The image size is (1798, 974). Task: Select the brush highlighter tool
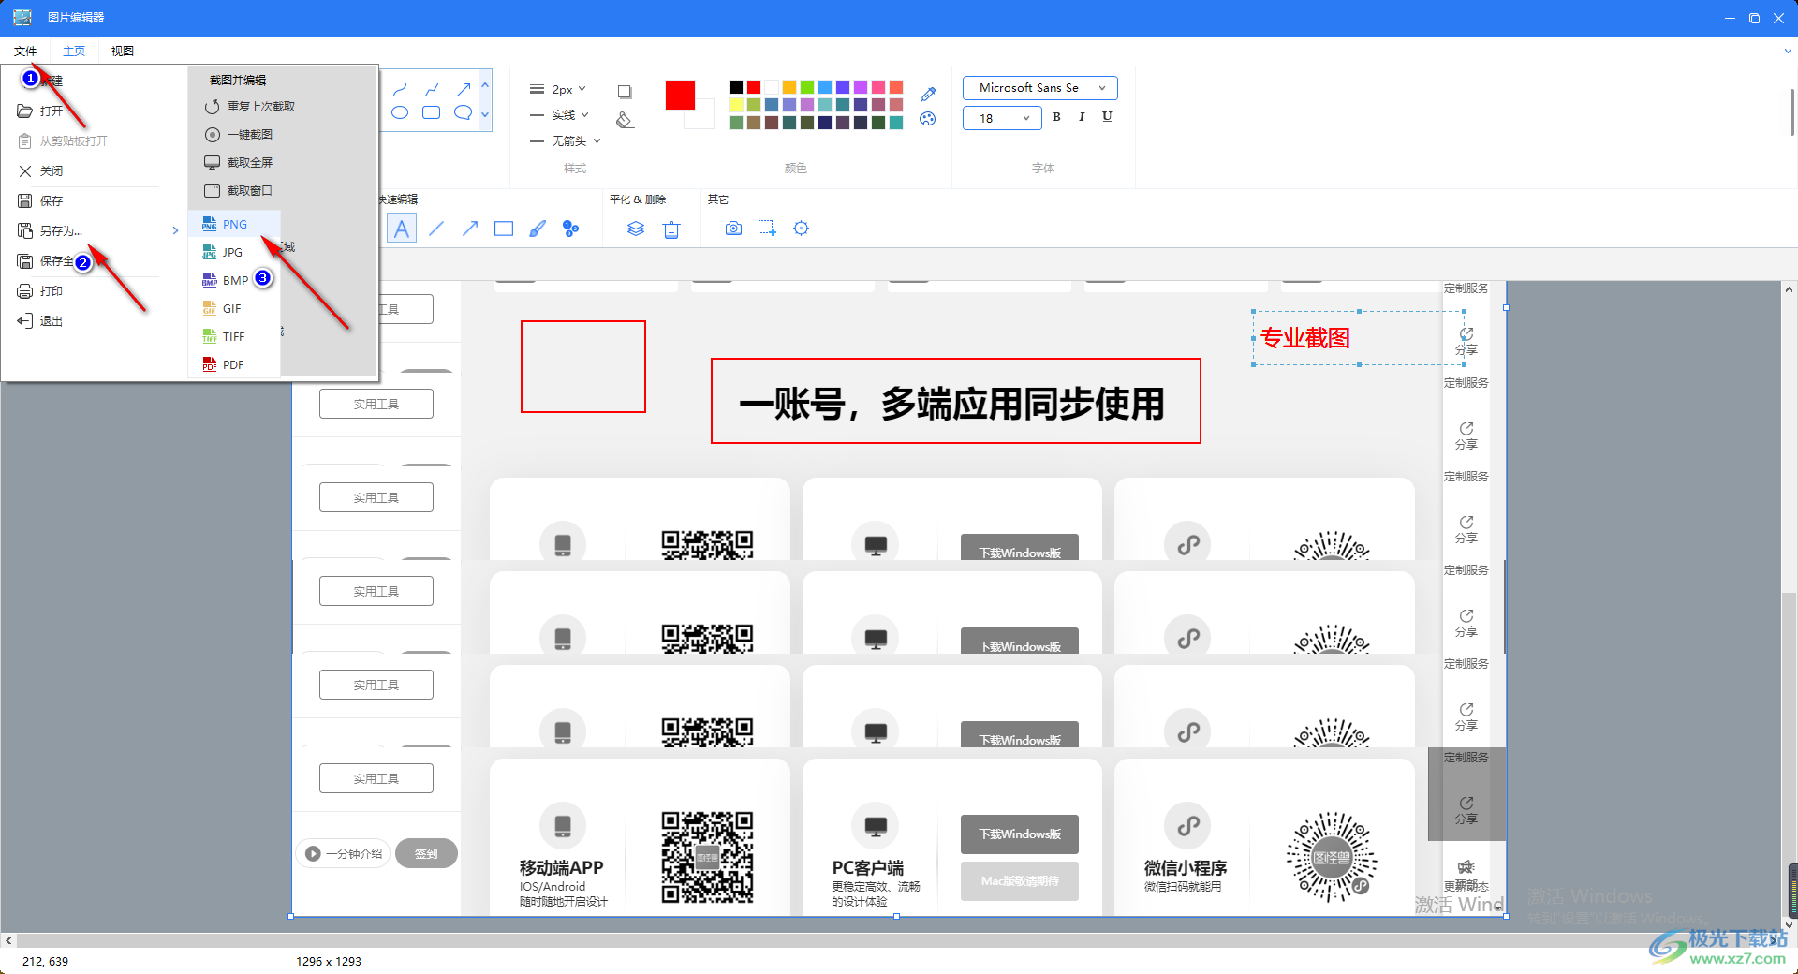538,229
